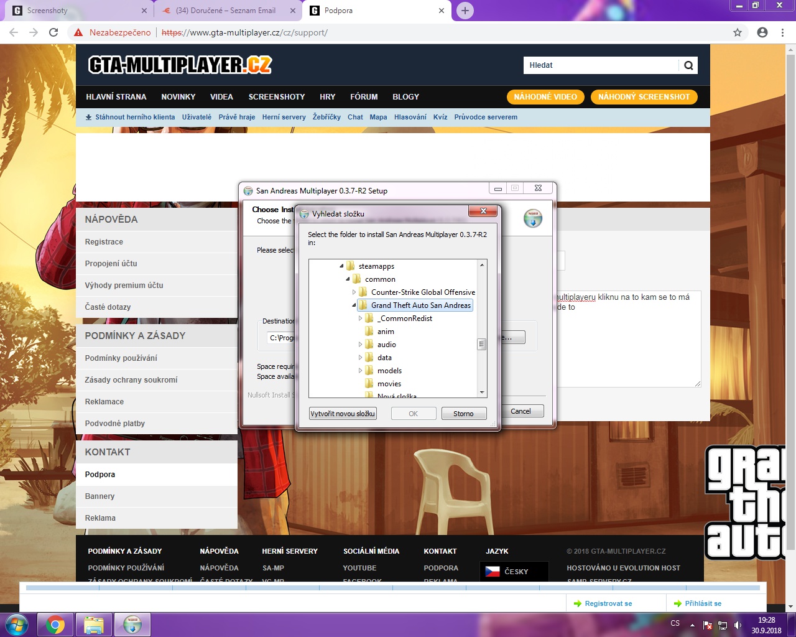The height and width of the screenshot is (637, 796).
Task: Click the volume speaker tray icon
Action: tap(738, 625)
